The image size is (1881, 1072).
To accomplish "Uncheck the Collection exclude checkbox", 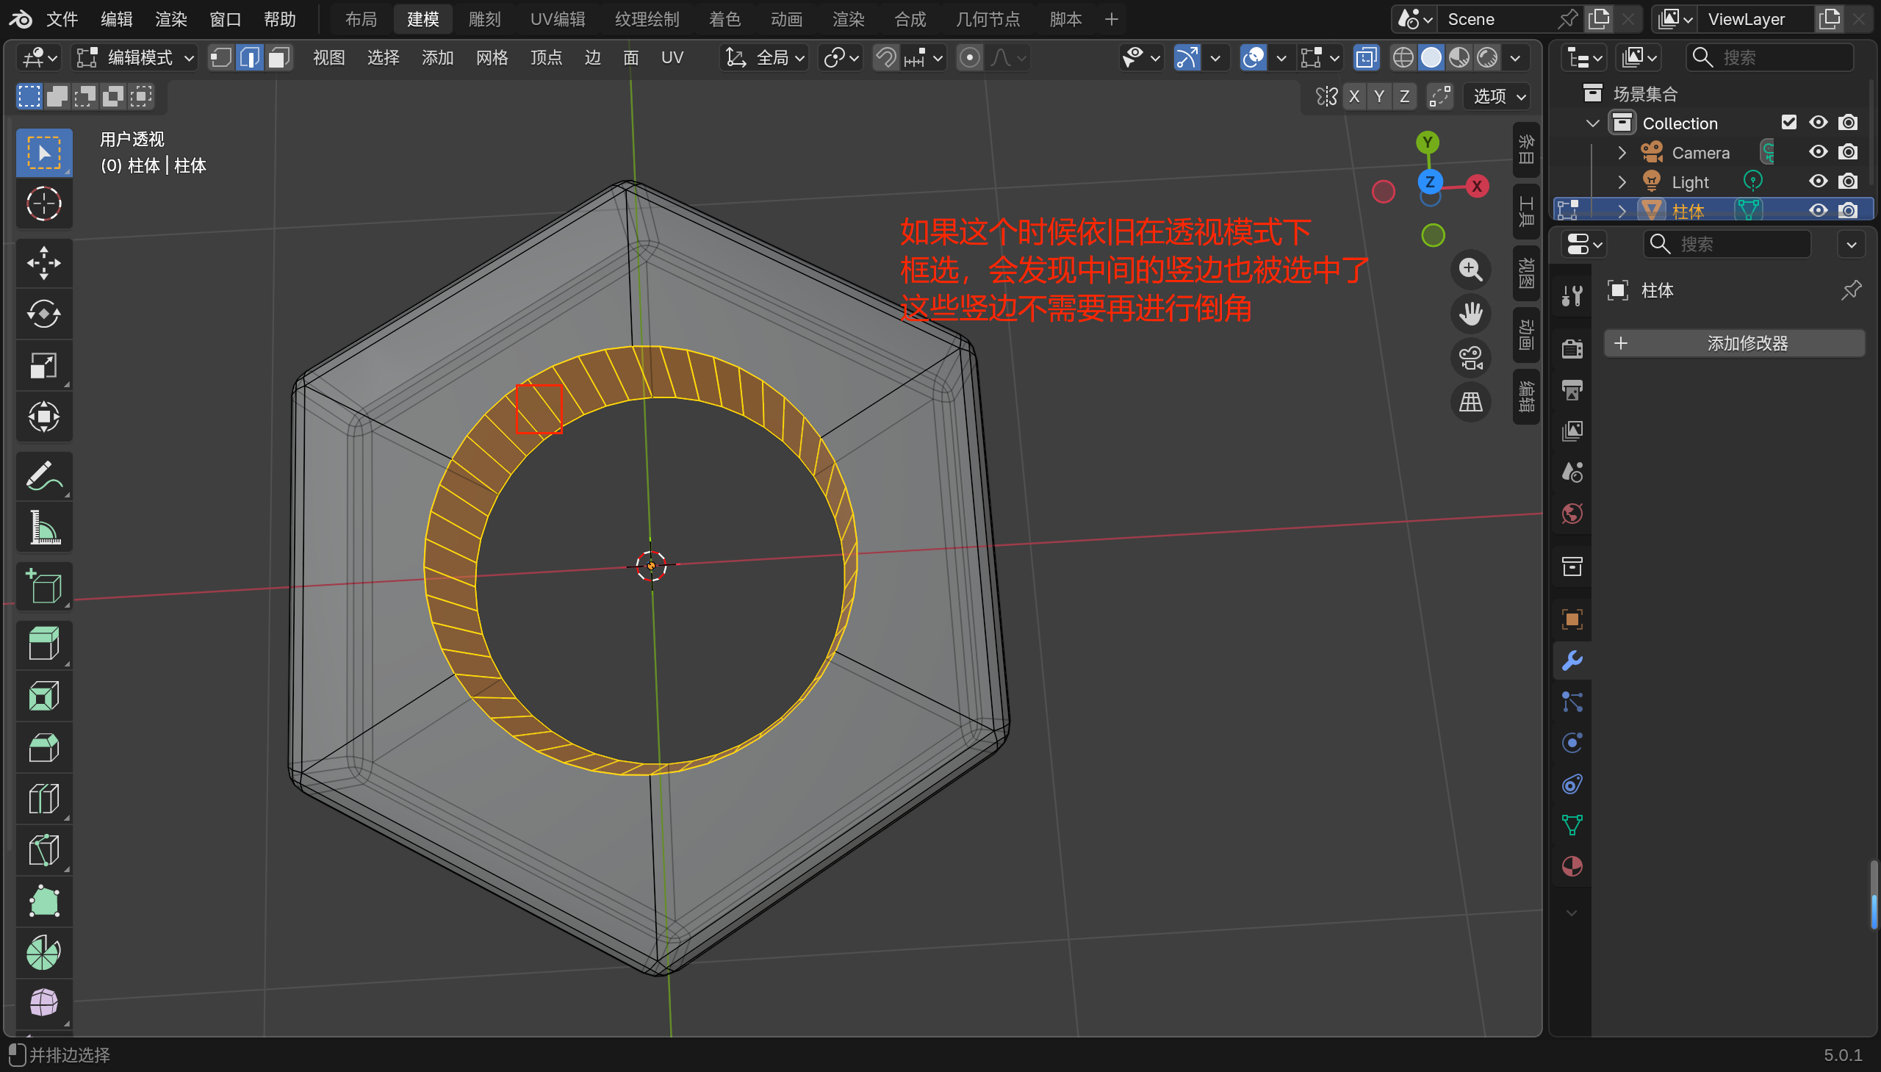I will (x=1788, y=123).
